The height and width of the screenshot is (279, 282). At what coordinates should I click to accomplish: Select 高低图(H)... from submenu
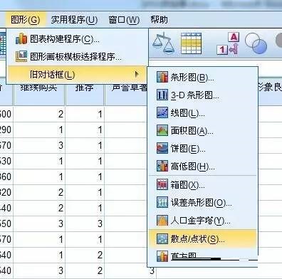[202, 167]
